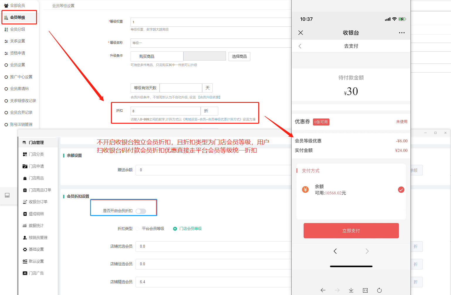This screenshot has height=295, width=451.
Task: Click the 折扣 value input field
Action: point(165,111)
